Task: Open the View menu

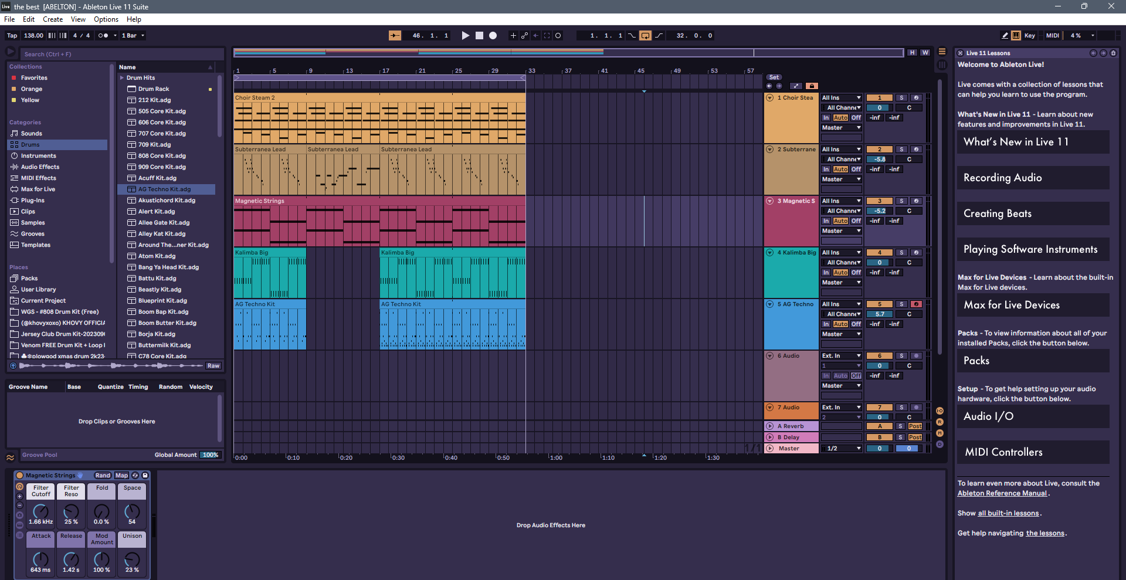Action: coord(78,19)
